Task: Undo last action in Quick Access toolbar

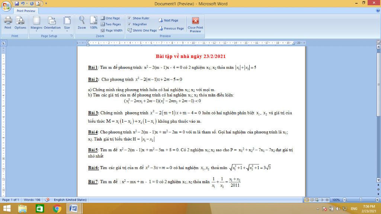Action: click(23, 3)
